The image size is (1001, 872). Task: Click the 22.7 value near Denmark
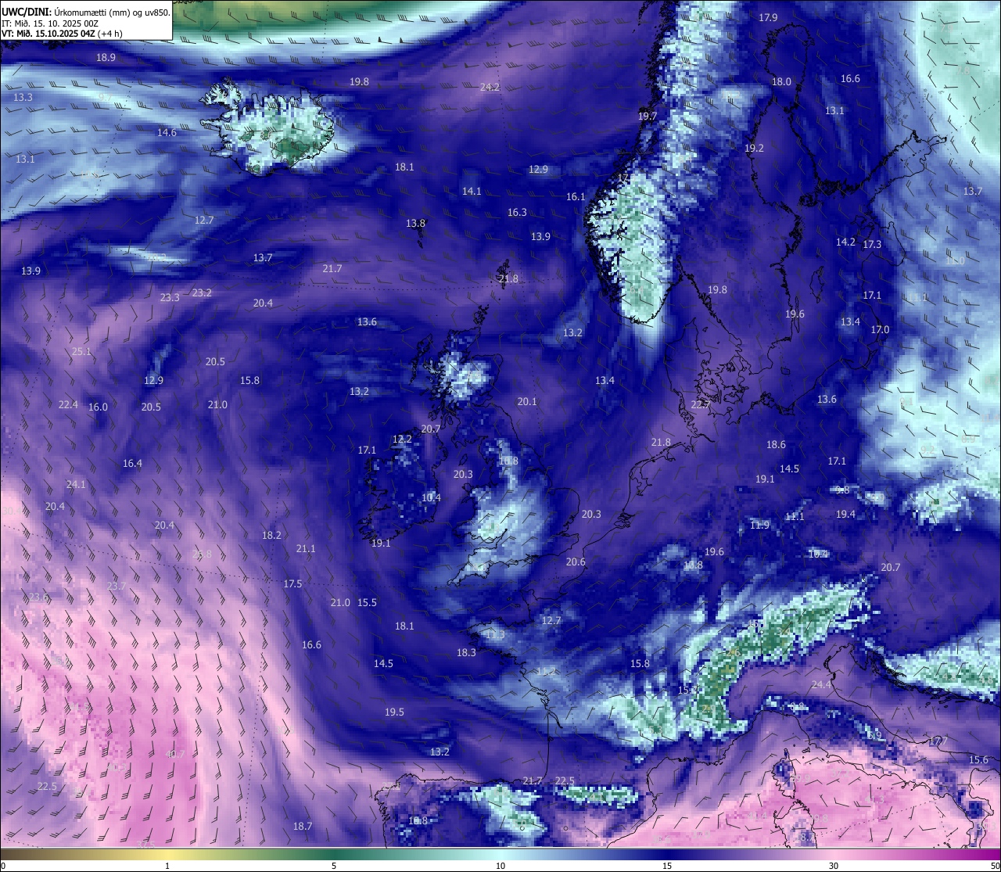(x=701, y=404)
